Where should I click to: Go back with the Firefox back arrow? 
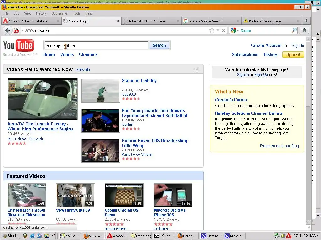tap(8, 31)
